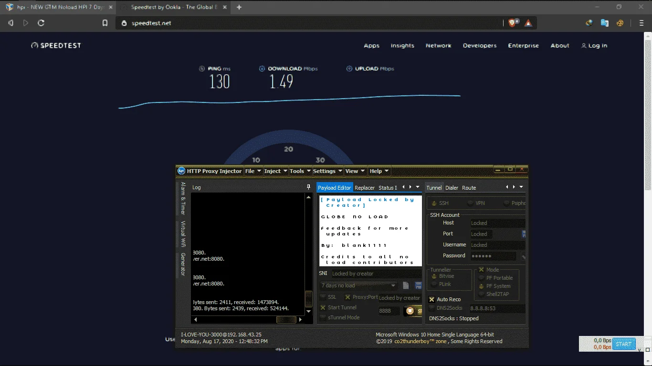Click the Stop button with the orange icon
The height and width of the screenshot is (366, 652).
point(413,311)
